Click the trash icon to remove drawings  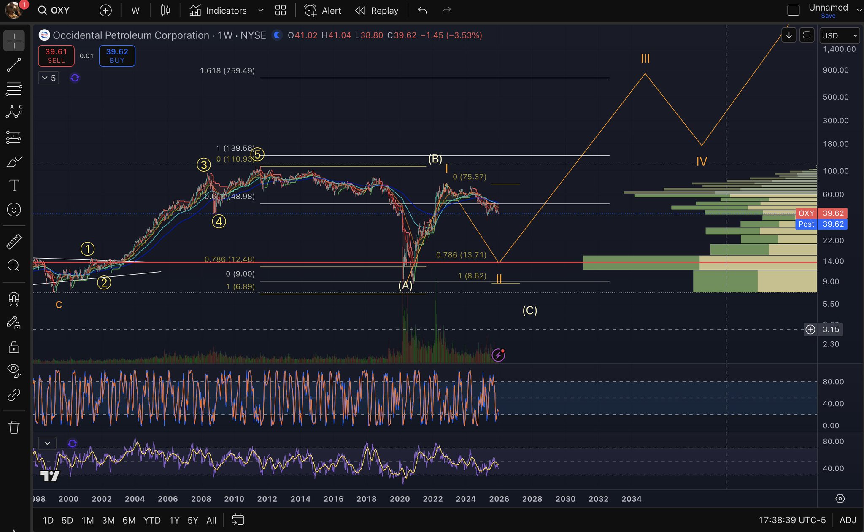tap(14, 427)
